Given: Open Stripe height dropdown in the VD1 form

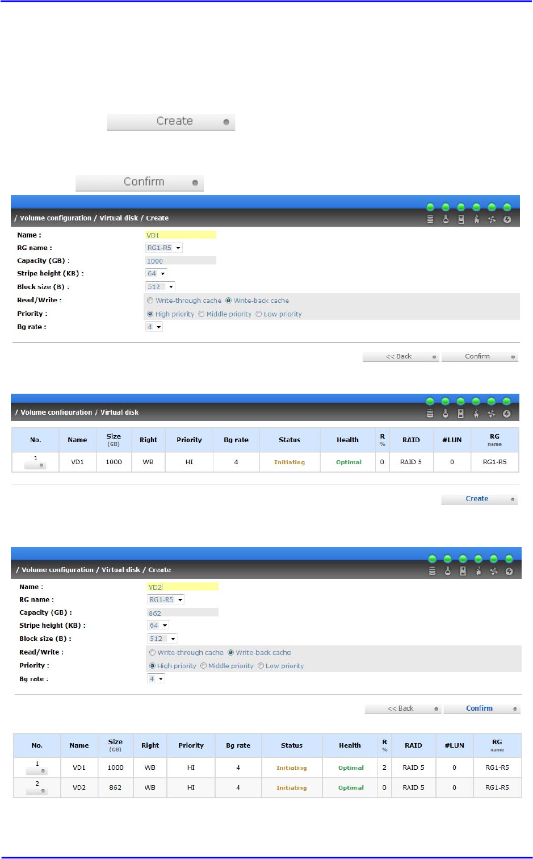Looking at the screenshot, I should [156, 273].
